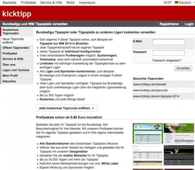Screen dimensions: 195x170
Task: Click the Besuchte Tipprunden heading
Action: coord(148,79)
